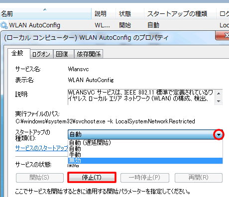Click the WLAN AutoConfig display name value
Screen dimensions: 229x197
point(91,80)
